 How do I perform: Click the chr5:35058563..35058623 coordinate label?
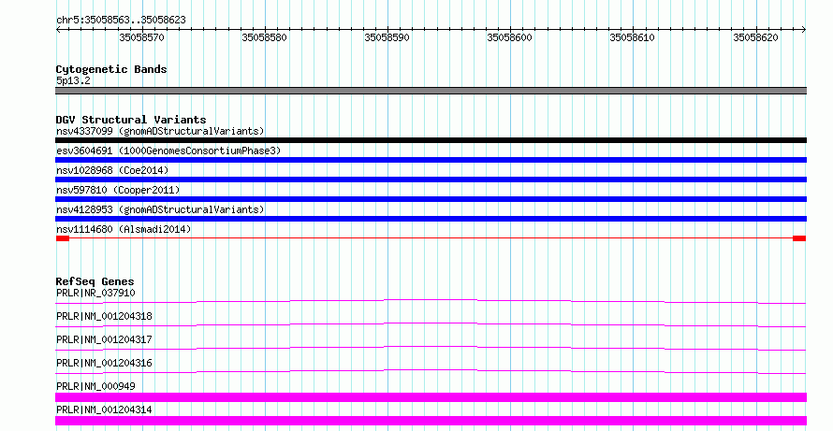tap(121, 20)
